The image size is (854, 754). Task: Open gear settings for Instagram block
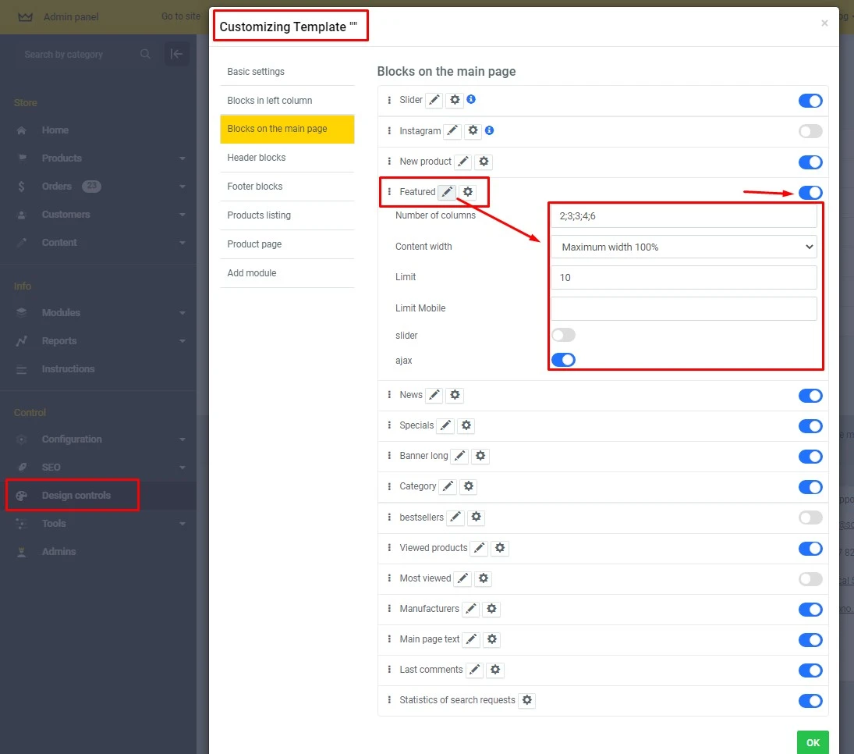click(x=473, y=131)
